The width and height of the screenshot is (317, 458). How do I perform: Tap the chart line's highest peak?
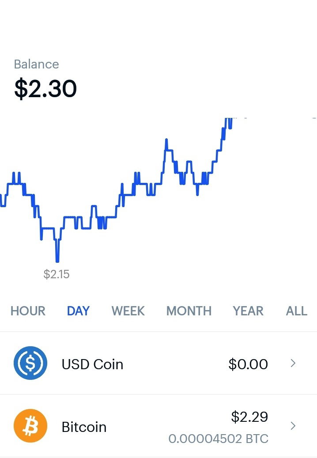coord(229,119)
